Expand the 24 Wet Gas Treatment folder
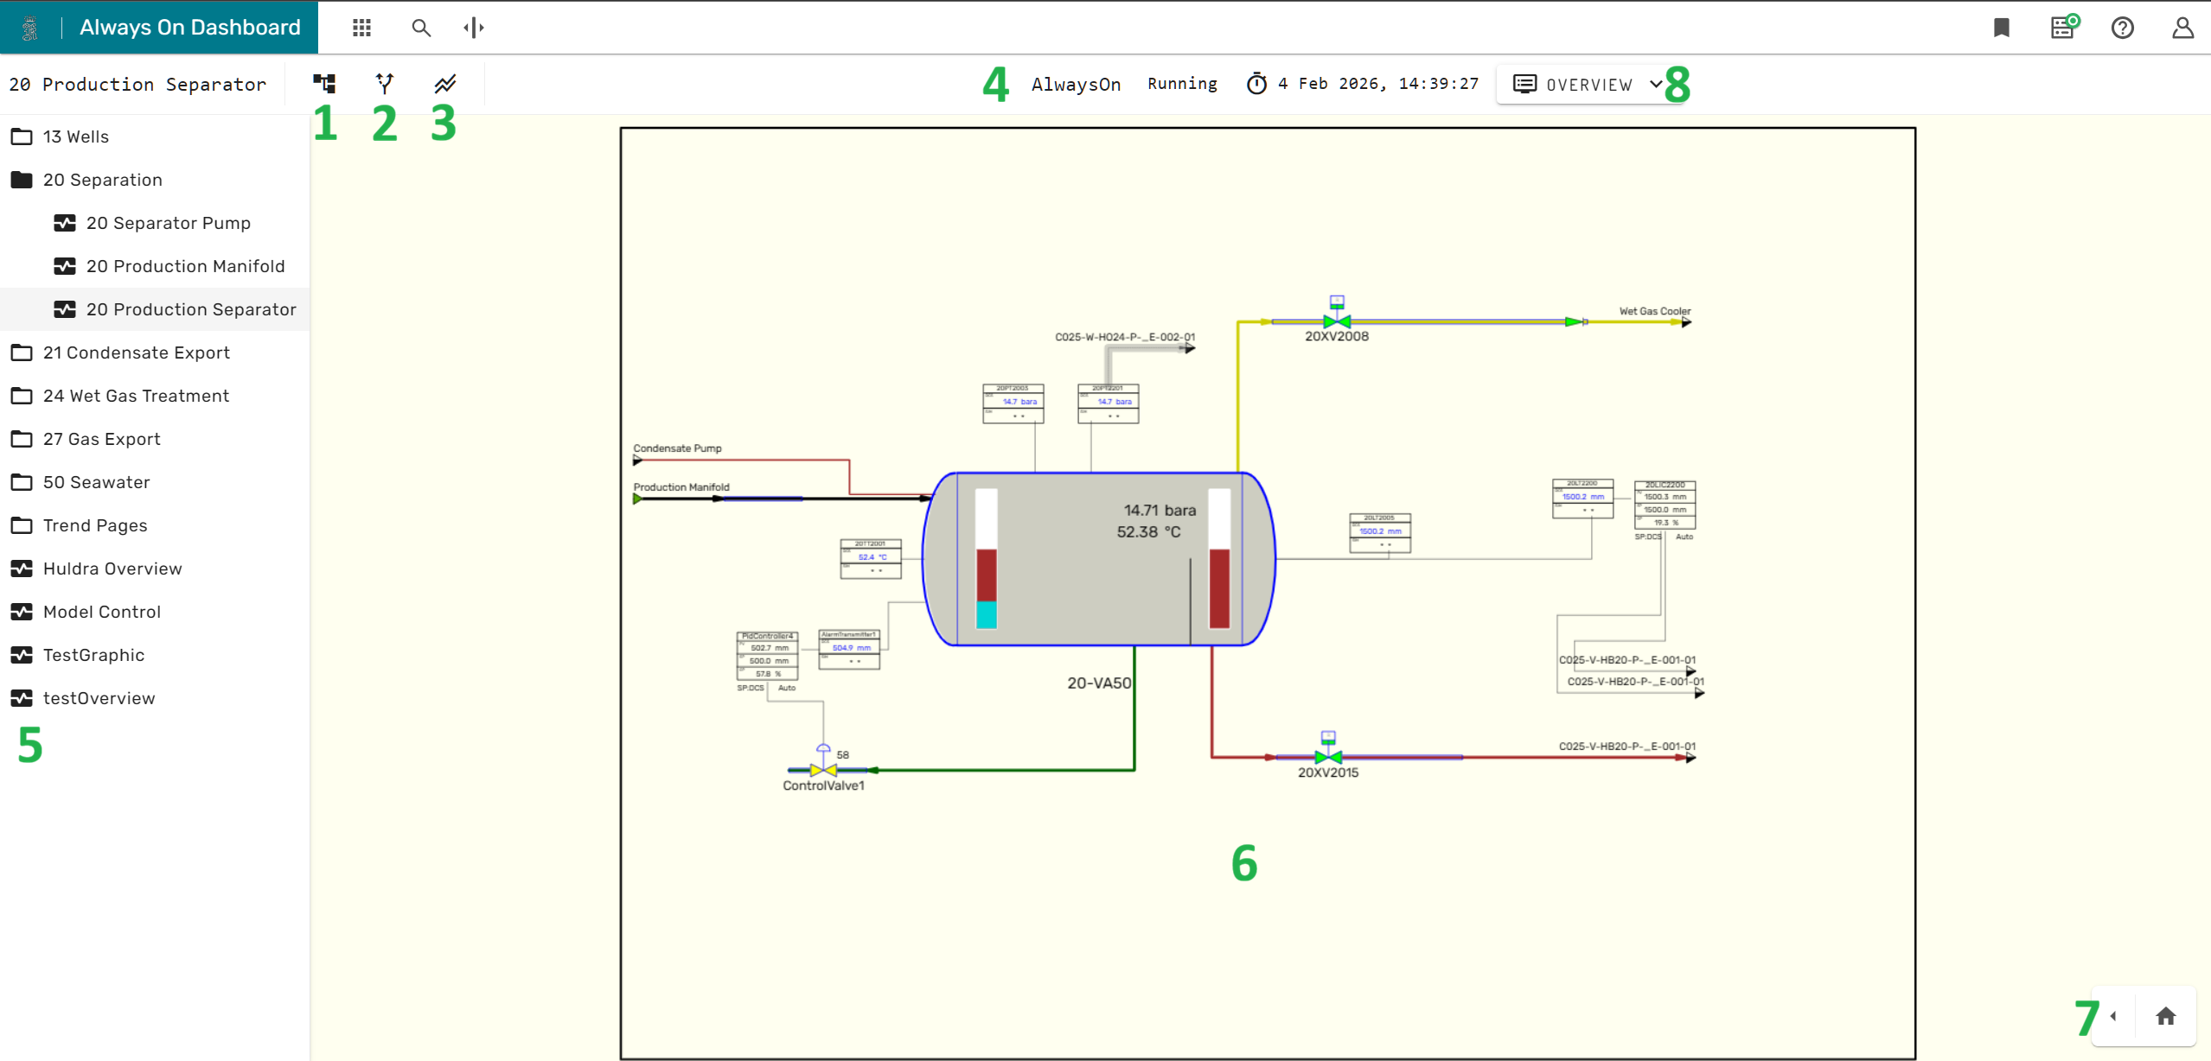This screenshot has height=1061, width=2211. [x=136, y=396]
